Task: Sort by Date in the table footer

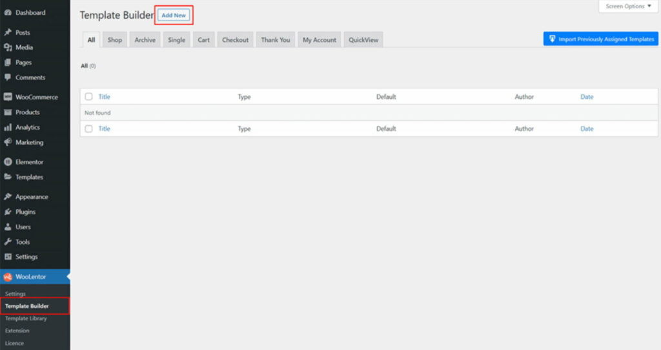Action: click(587, 129)
